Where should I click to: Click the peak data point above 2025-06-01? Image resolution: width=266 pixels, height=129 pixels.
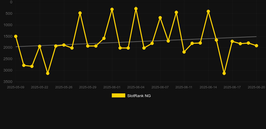tap(112, 9)
